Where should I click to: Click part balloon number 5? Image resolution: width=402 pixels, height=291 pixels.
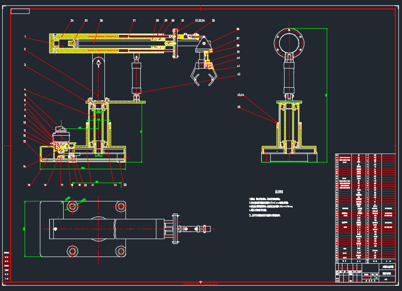[x=25, y=95]
